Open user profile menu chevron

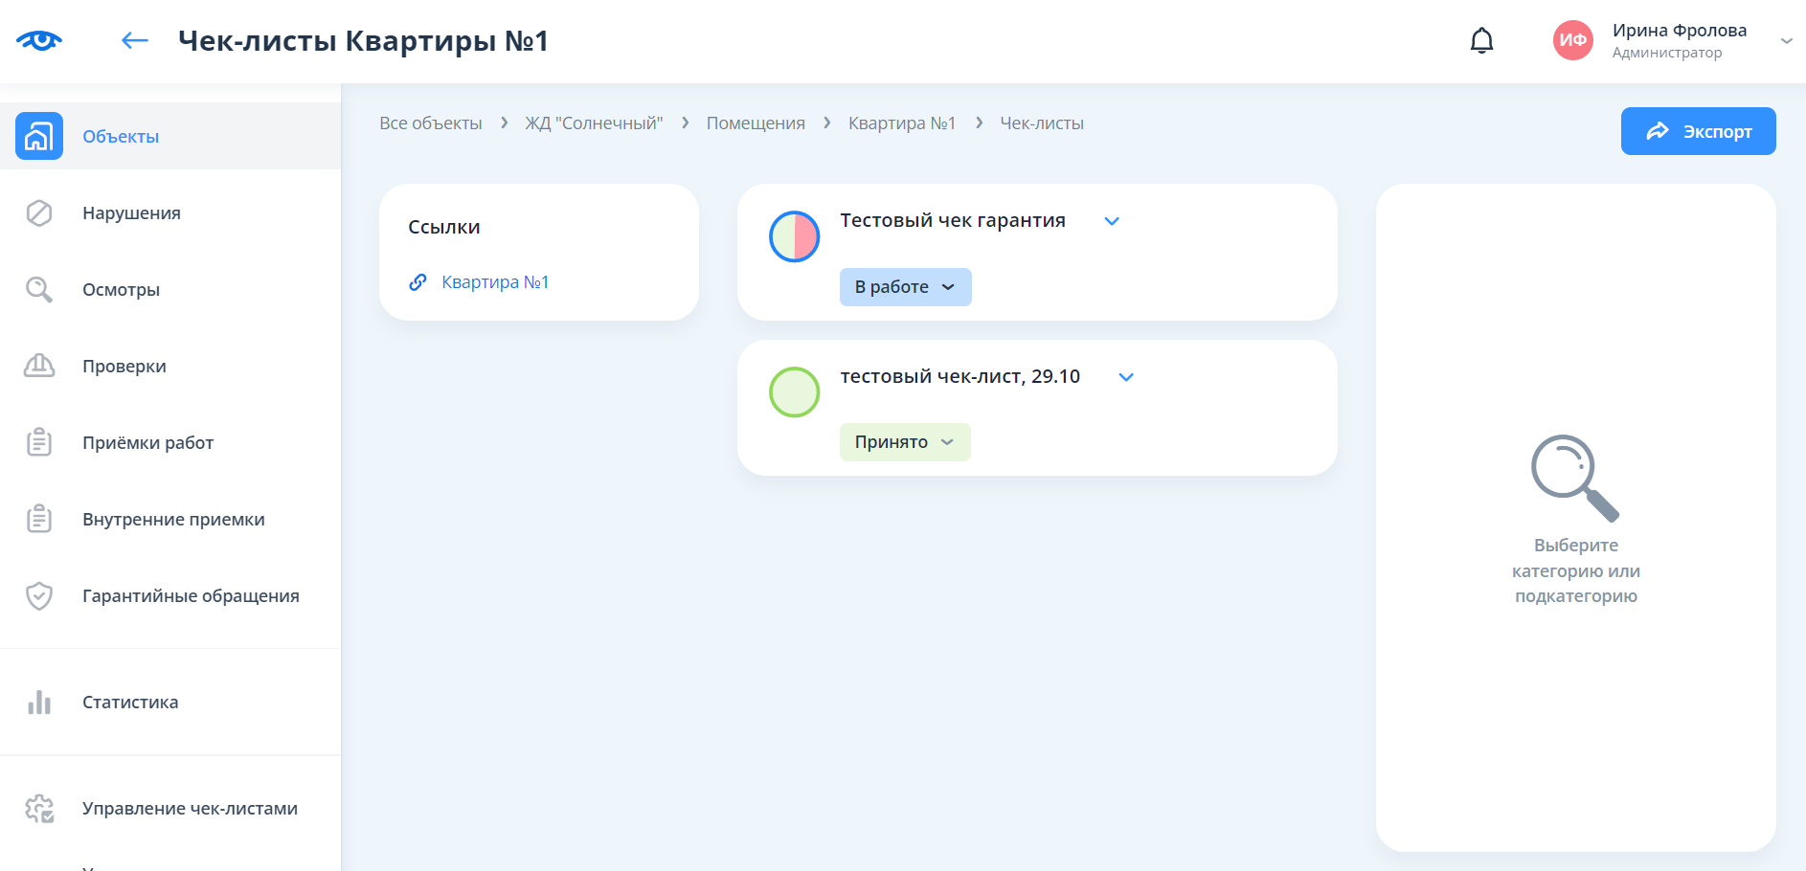[x=1786, y=40]
